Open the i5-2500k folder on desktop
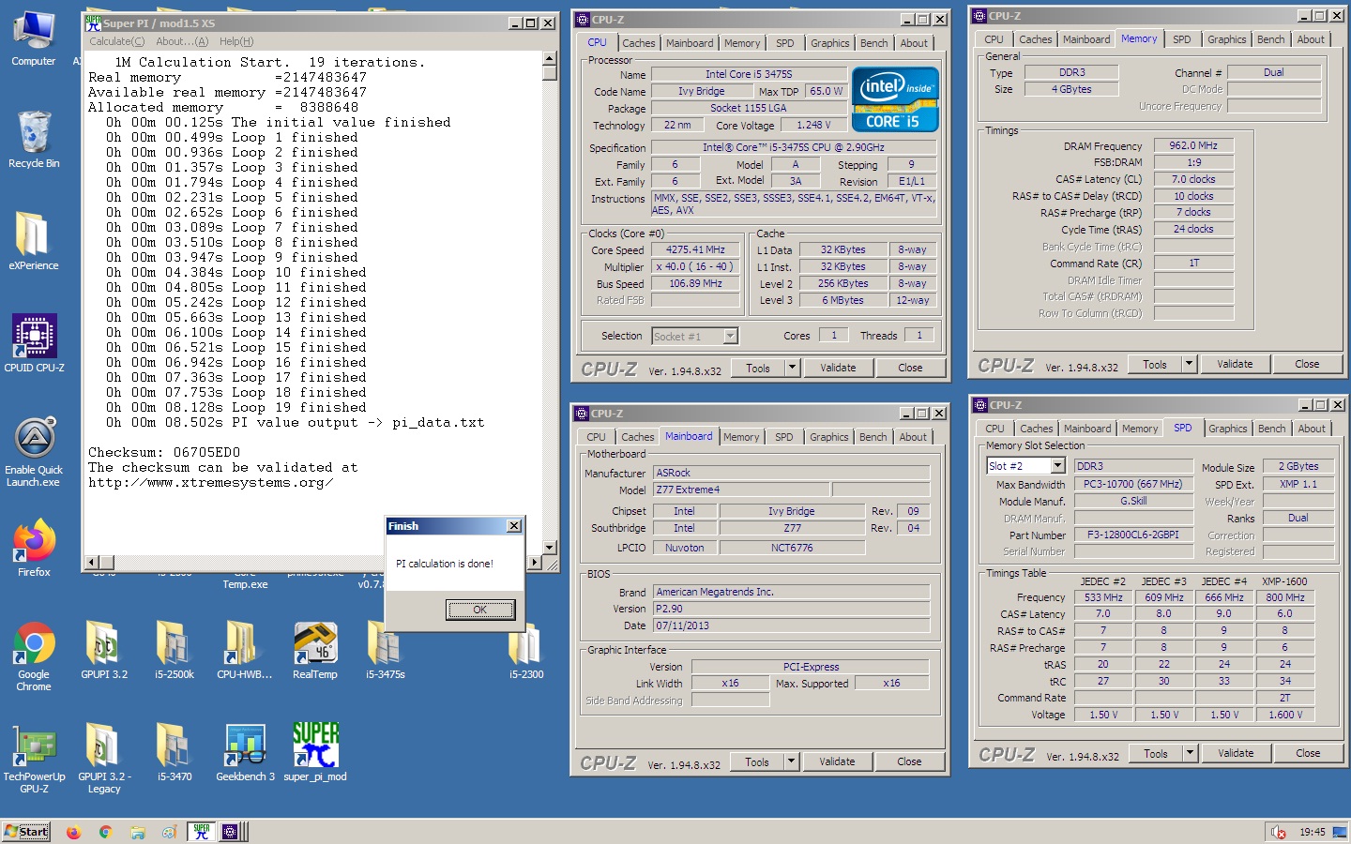 175,650
